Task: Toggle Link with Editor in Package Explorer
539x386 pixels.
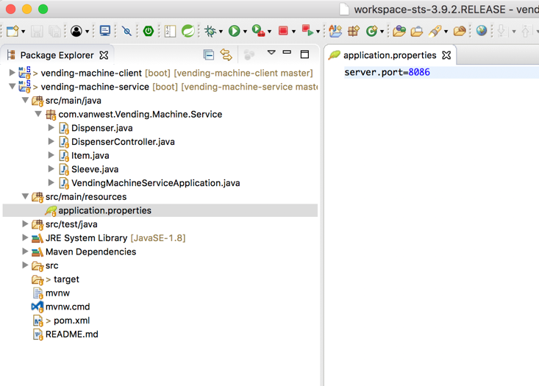Action: click(x=226, y=55)
